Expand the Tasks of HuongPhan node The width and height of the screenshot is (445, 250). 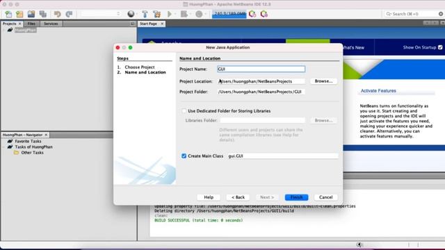coord(3,147)
